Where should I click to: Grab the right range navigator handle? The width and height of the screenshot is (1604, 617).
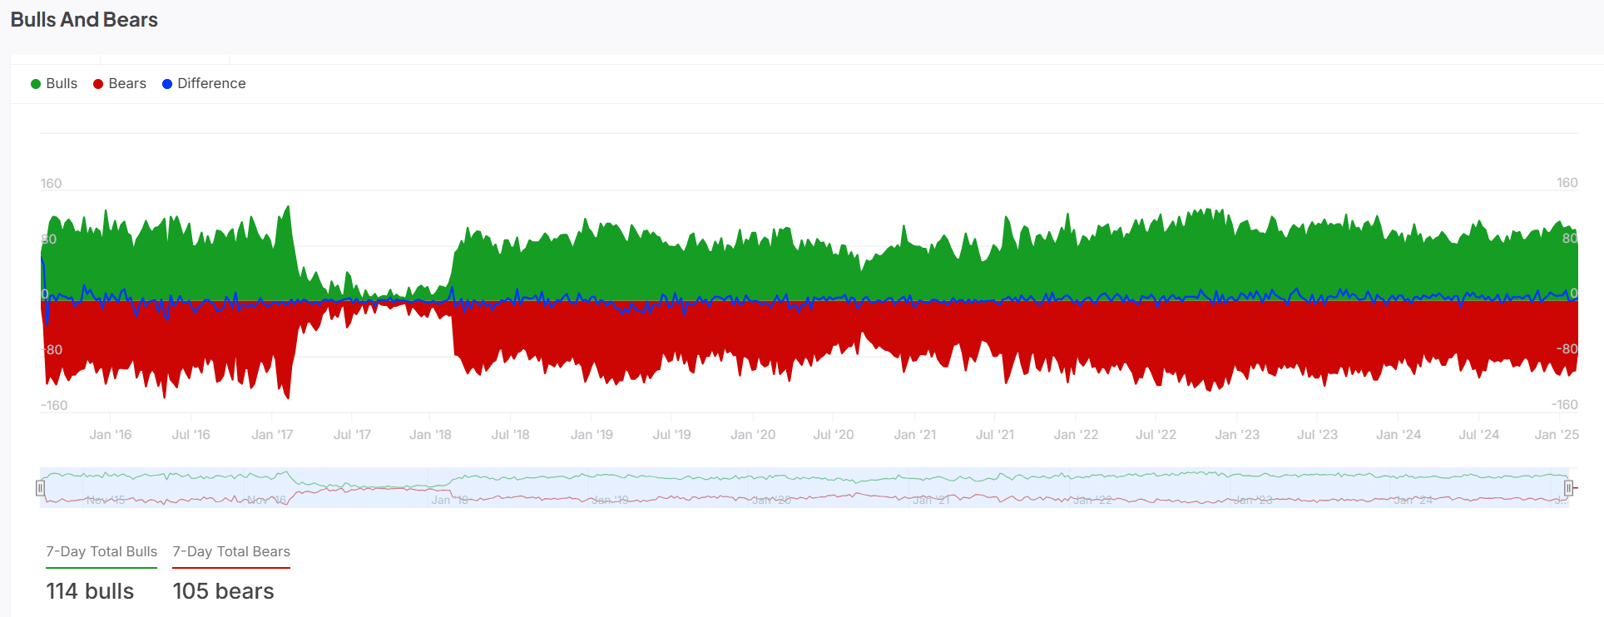tap(1568, 488)
